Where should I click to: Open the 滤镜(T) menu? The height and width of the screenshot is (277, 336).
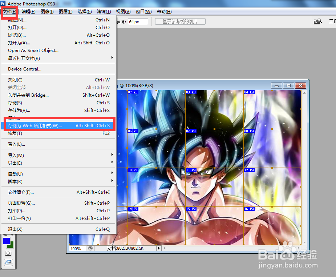pos(104,12)
